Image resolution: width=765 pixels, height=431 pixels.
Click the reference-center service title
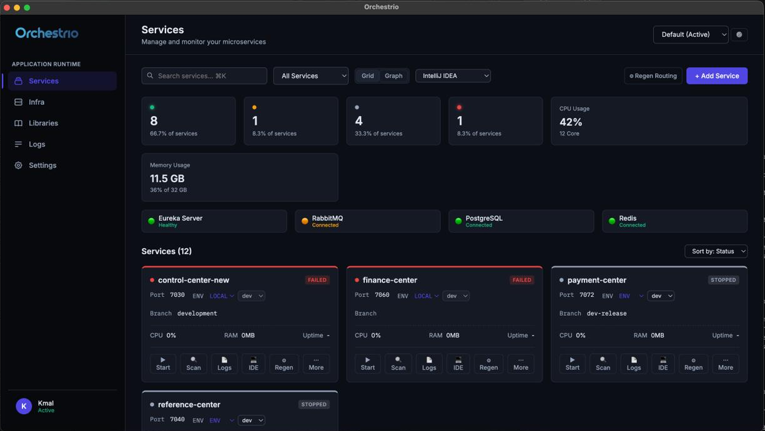pos(189,404)
